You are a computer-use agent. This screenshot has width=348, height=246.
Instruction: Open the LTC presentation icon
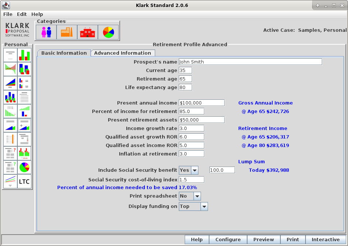point(24,181)
